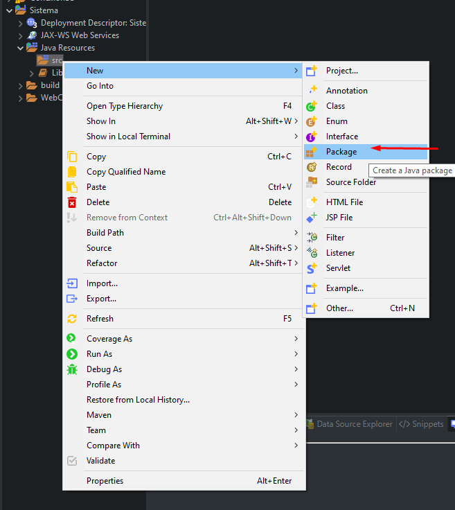Select Properties in the context menu
455x510 pixels.
(105, 481)
